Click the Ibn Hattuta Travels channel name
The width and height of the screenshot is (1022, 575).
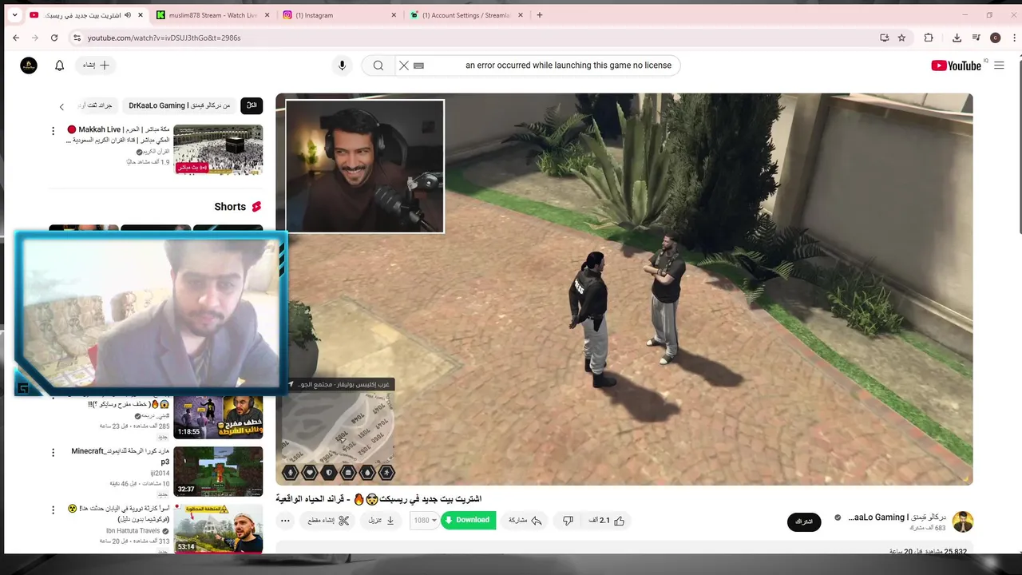[133, 530]
